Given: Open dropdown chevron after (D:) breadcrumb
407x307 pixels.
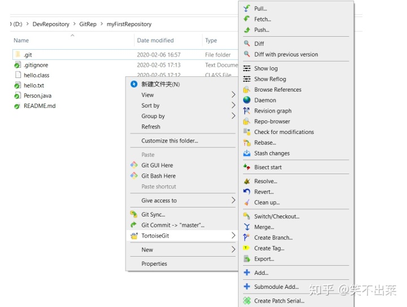Looking at the screenshot, I should click(x=27, y=24).
